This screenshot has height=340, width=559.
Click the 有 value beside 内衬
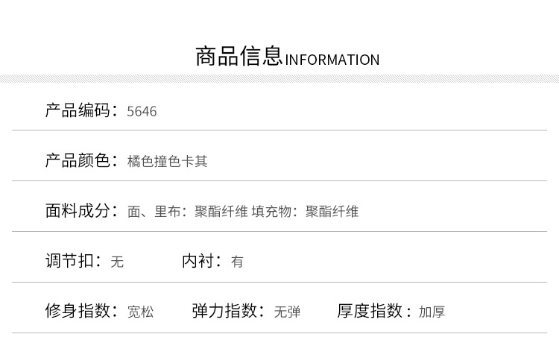pyautogui.click(x=237, y=262)
